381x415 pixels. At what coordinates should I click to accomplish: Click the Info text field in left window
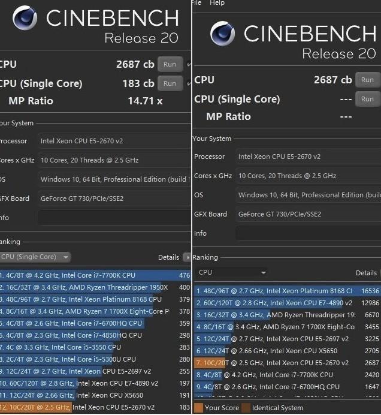[114, 218]
